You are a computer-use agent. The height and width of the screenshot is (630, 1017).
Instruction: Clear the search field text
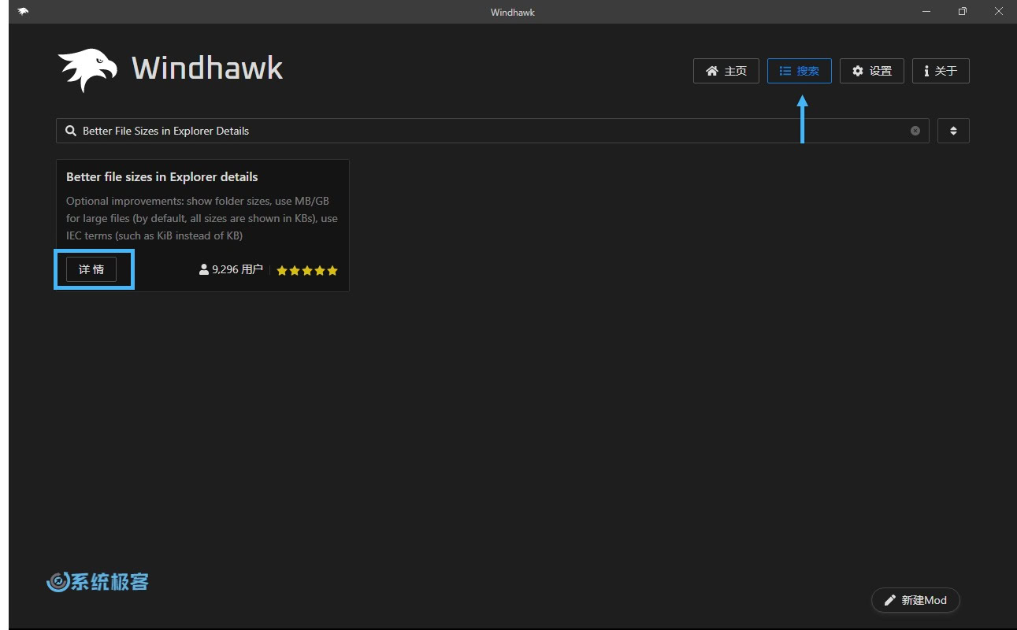click(x=915, y=131)
